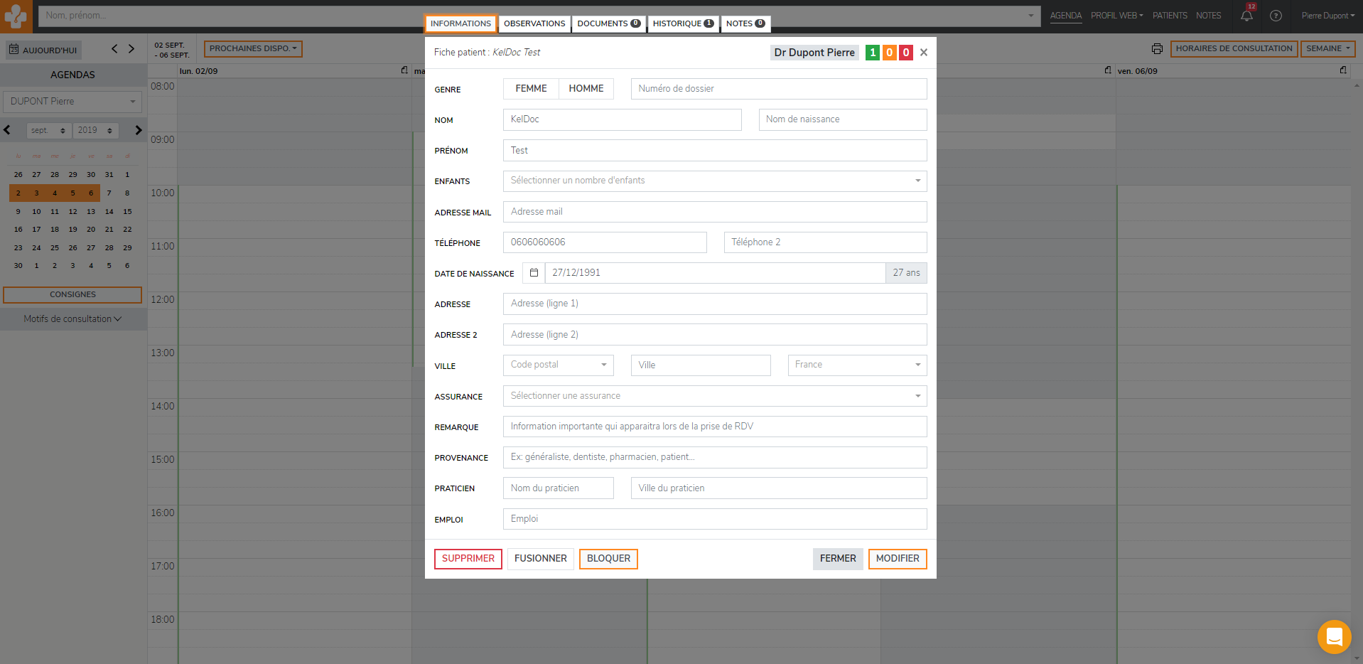Close the patient file dialog
This screenshot has width=1363, height=664.
pos(924,53)
